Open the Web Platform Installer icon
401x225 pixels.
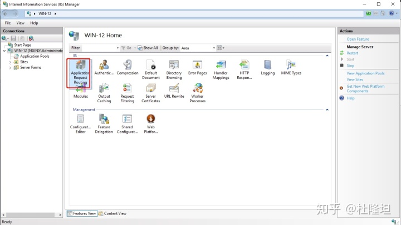(150, 124)
